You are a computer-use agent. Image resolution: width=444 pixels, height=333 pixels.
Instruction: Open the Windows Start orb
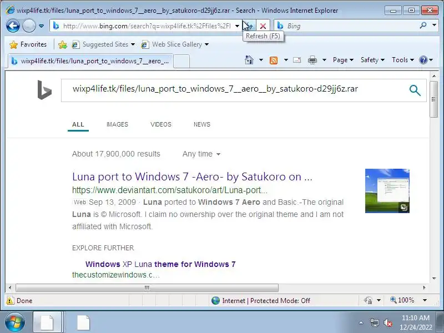point(14,322)
